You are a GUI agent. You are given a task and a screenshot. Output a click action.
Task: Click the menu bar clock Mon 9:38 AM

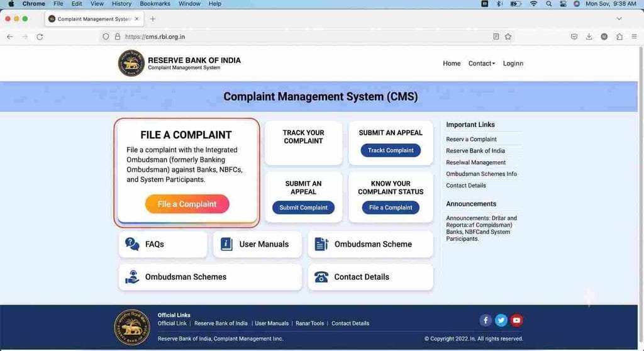611,4
